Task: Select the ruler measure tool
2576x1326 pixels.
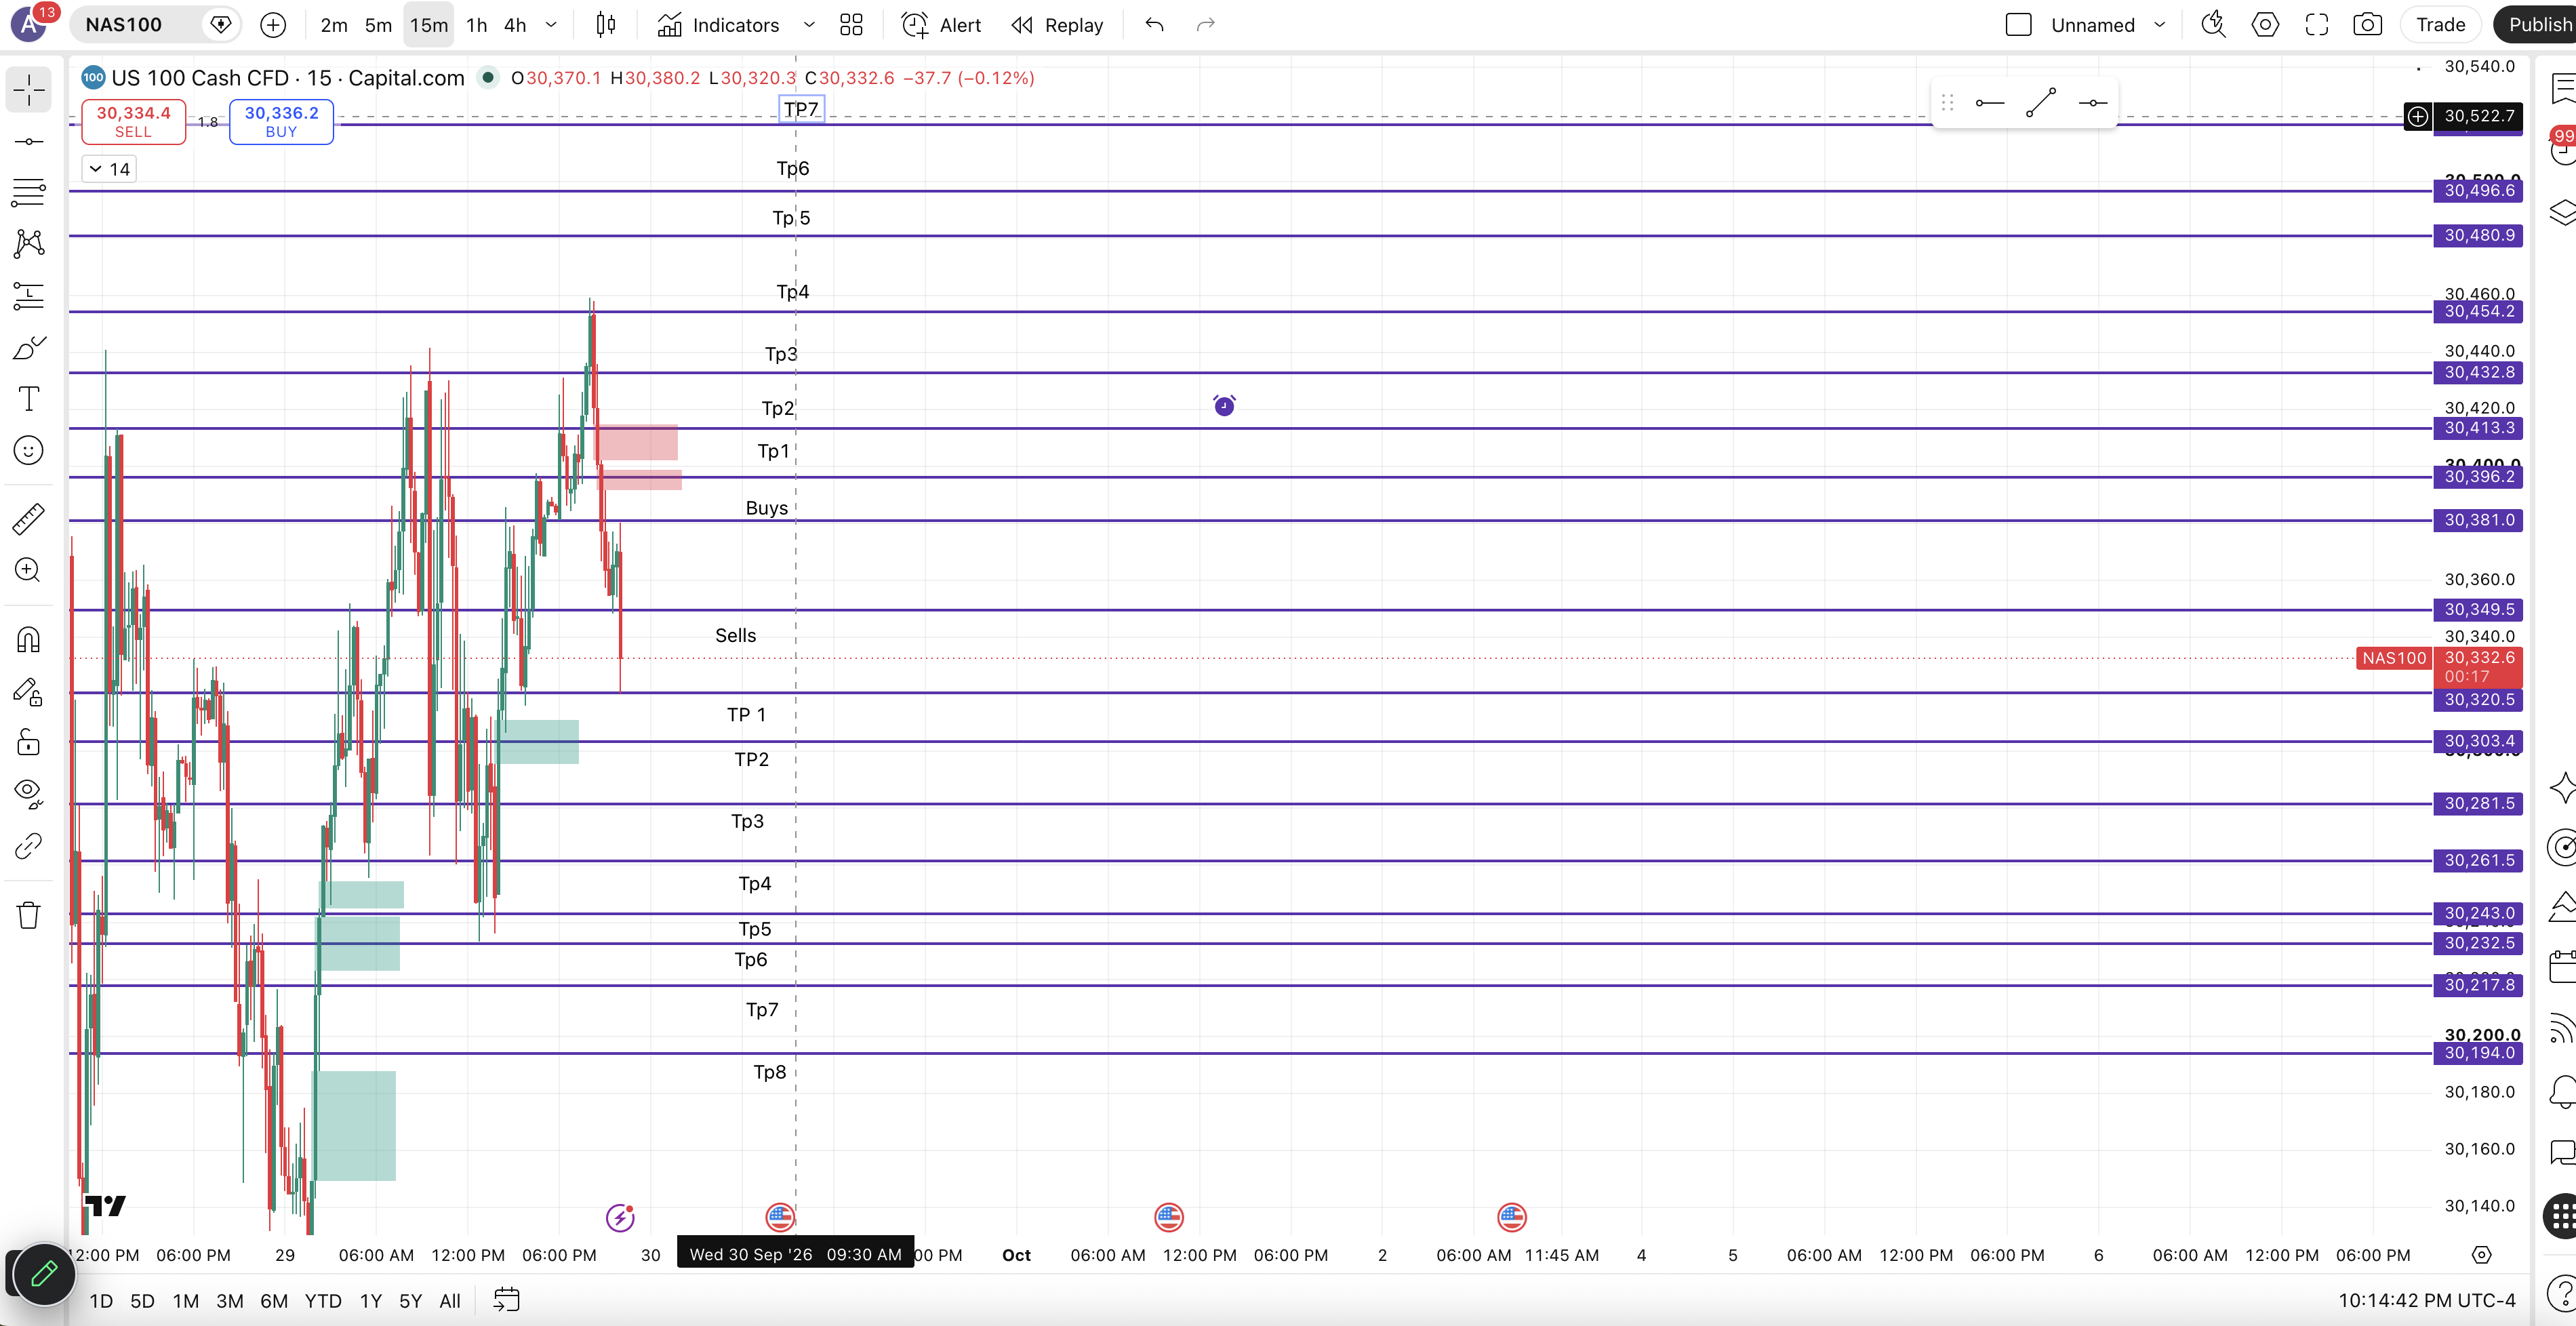Action: click(x=29, y=518)
